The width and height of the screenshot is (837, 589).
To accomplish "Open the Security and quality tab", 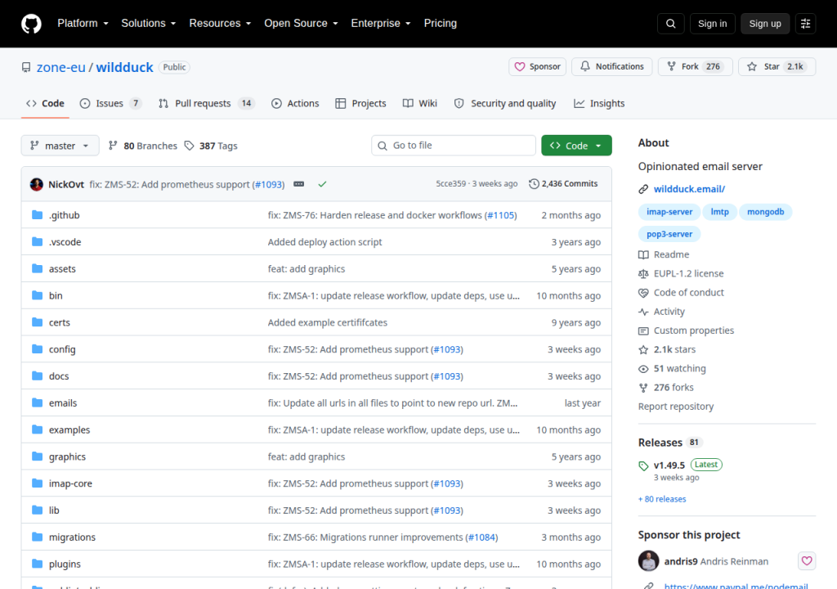I will click(505, 103).
